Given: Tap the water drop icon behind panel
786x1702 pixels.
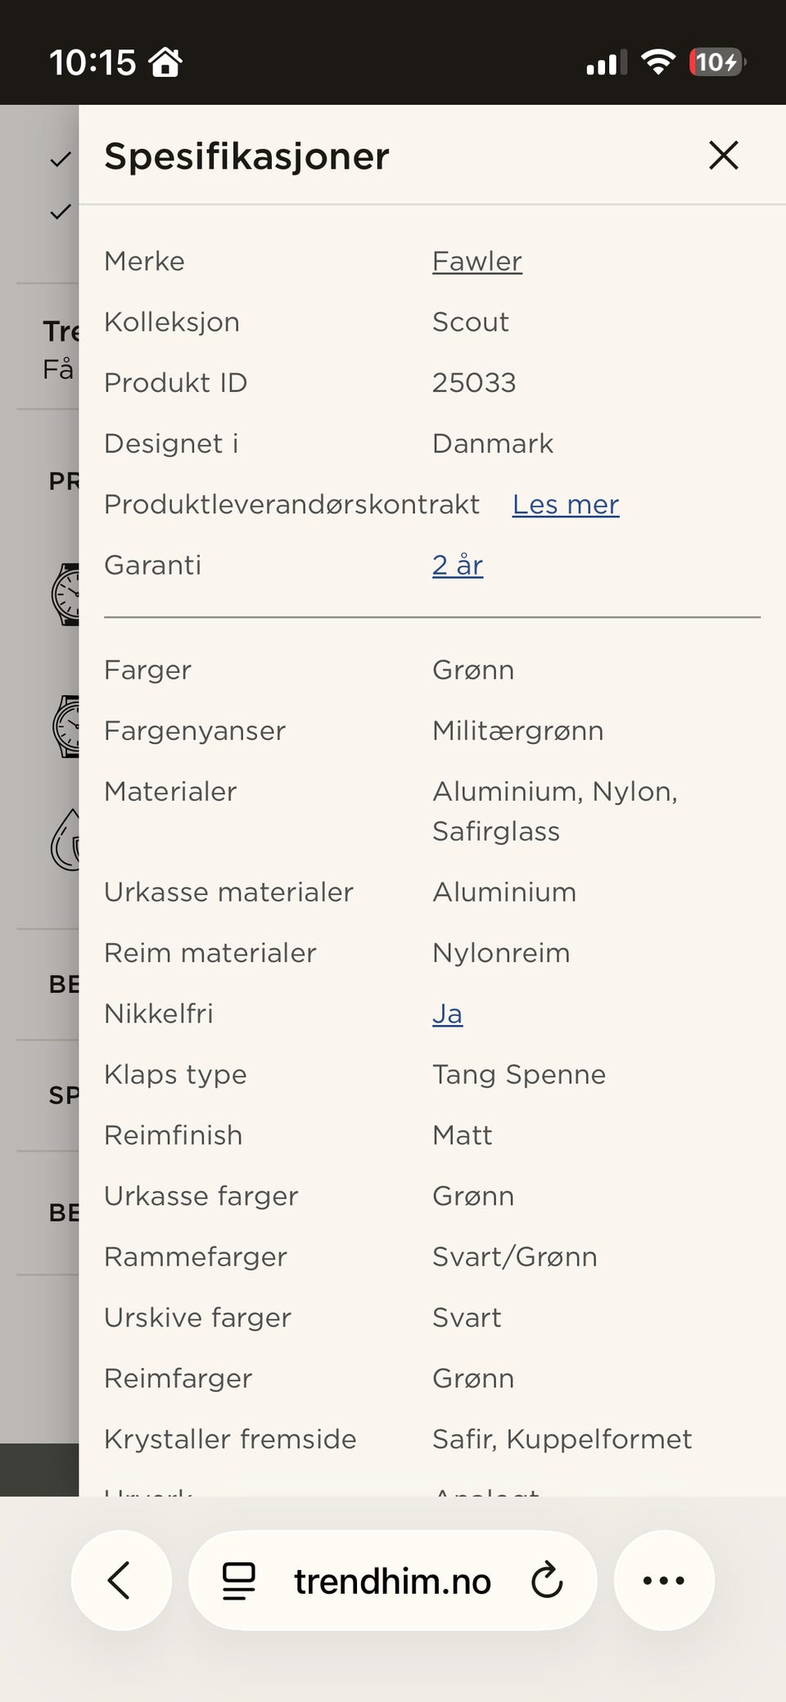Looking at the screenshot, I should click(65, 840).
